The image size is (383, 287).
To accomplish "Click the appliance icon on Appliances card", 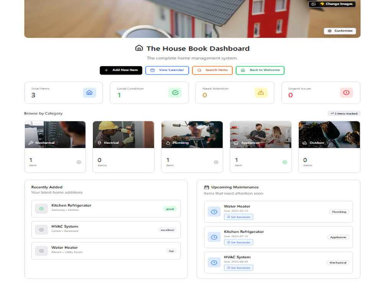I will [236, 143].
